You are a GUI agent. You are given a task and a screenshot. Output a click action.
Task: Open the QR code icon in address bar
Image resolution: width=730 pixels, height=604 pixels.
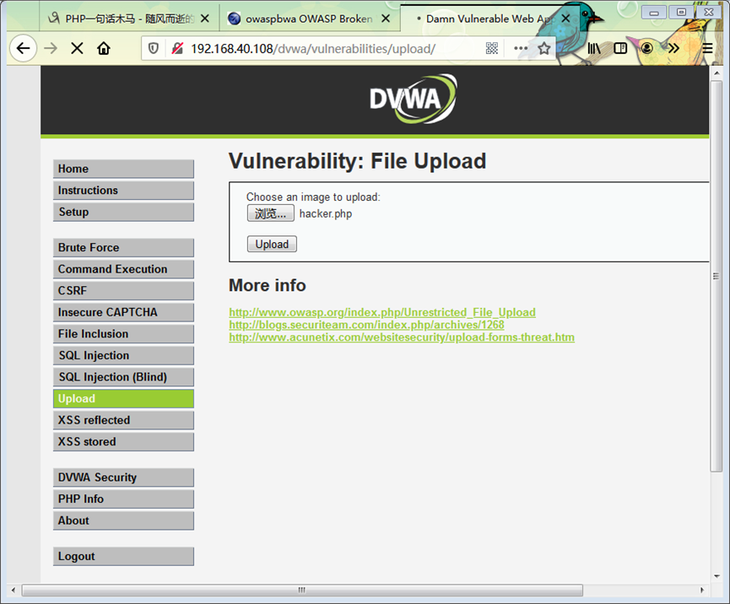pos(492,48)
